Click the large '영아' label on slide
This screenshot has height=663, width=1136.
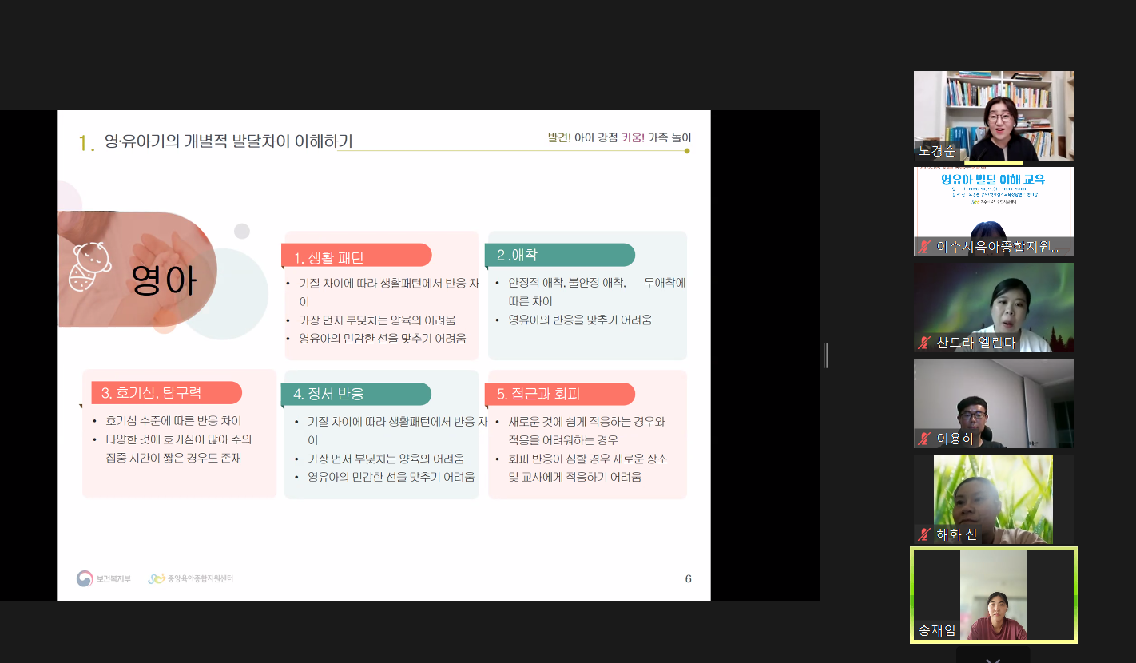[x=164, y=280]
